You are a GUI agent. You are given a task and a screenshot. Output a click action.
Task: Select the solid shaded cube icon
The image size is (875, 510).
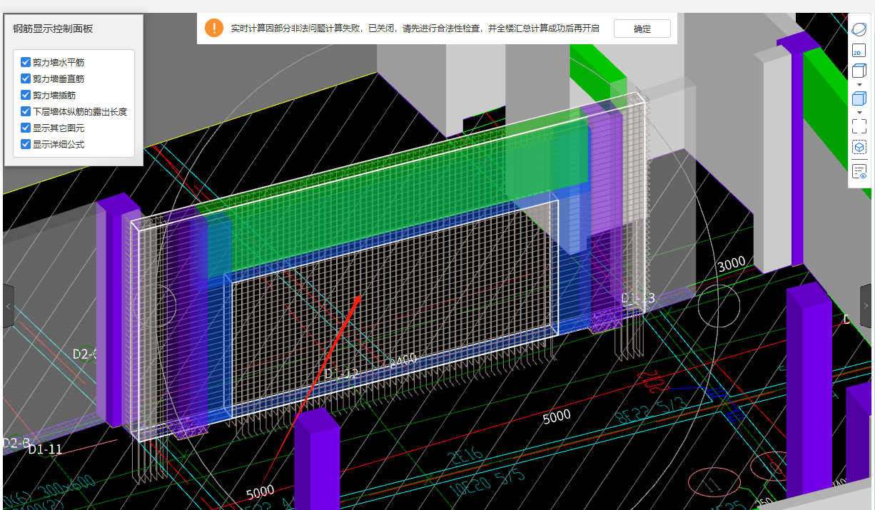pyautogui.click(x=859, y=98)
